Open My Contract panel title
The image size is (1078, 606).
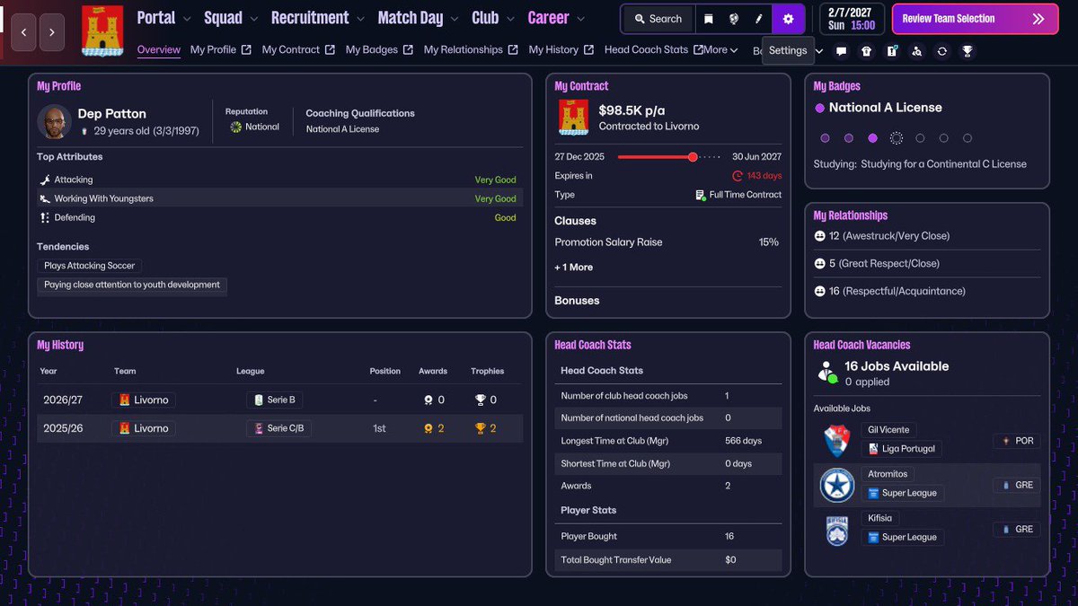(581, 86)
